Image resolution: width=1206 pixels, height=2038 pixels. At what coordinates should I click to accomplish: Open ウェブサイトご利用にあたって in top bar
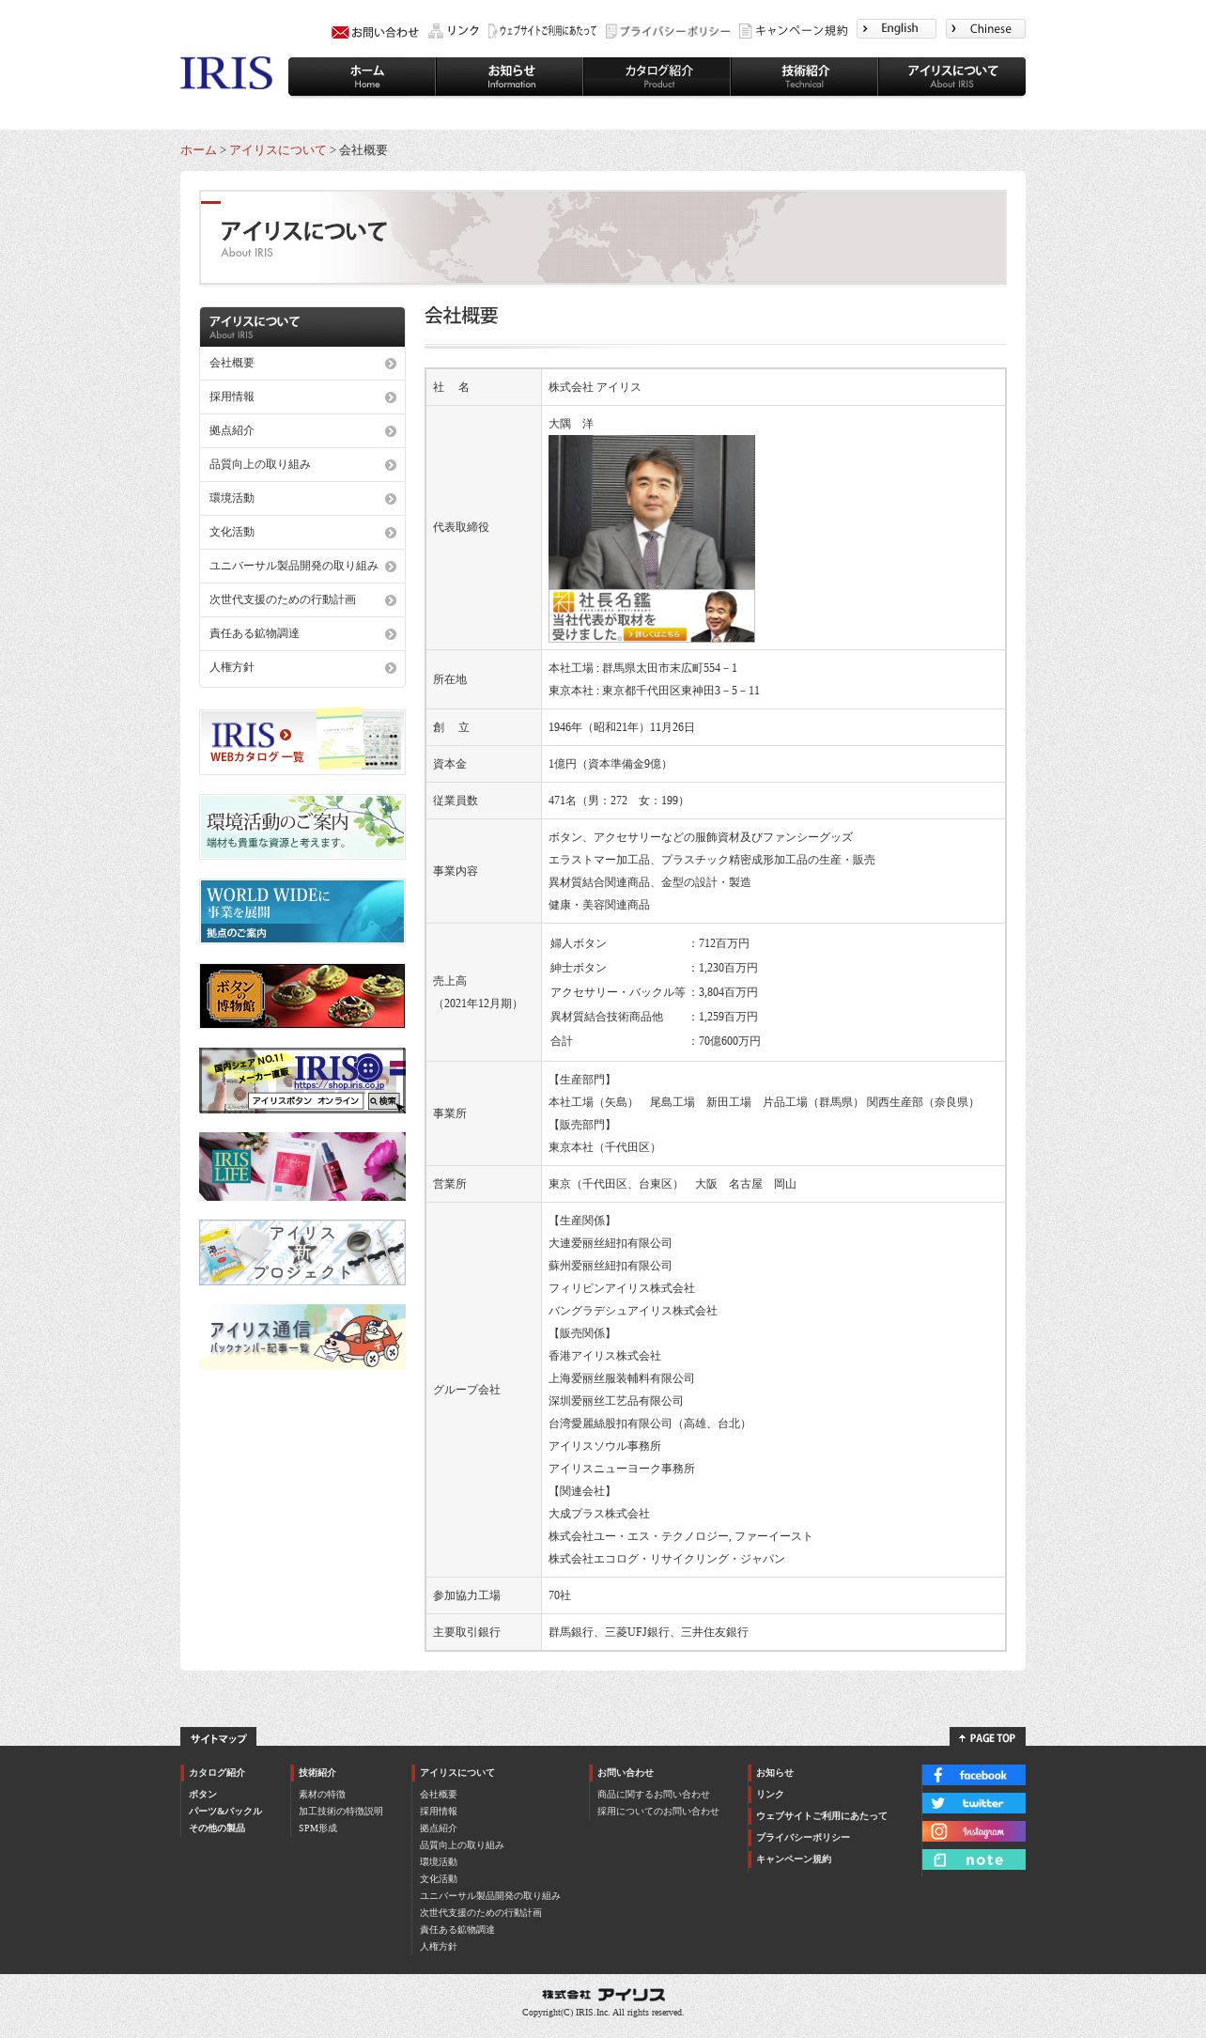coord(543,31)
